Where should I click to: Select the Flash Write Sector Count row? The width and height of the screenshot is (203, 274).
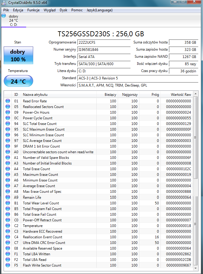click(x=98, y=265)
